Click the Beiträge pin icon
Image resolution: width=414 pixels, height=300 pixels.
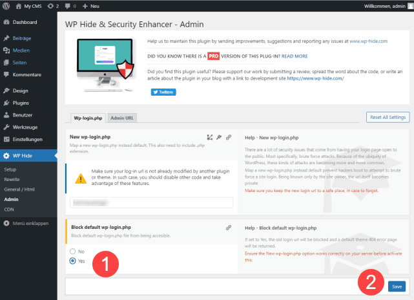pos(6,38)
